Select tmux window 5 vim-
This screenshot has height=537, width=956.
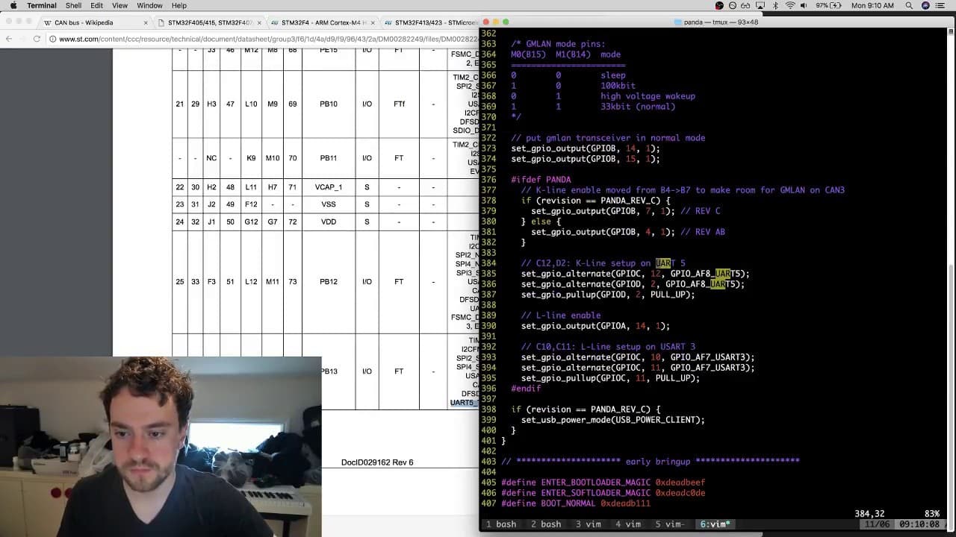[x=670, y=524]
